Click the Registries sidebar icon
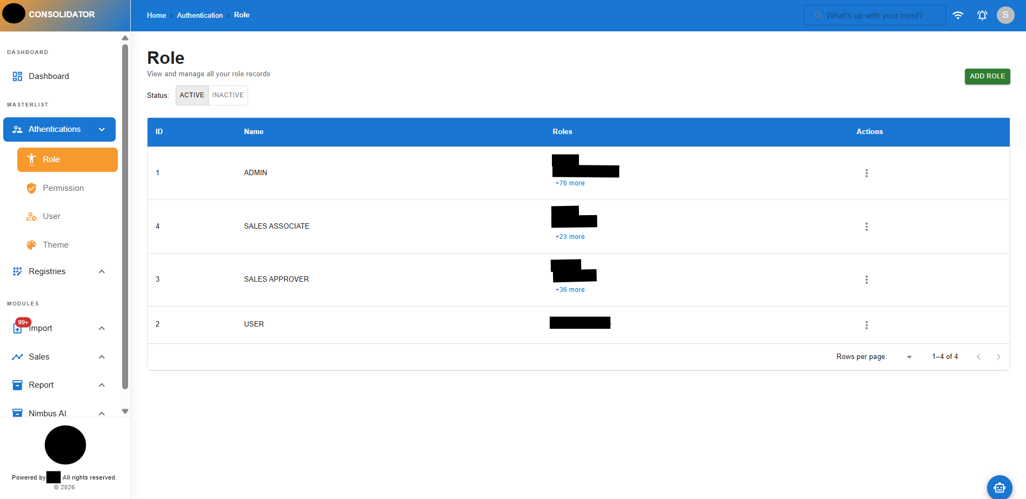Image resolution: width=1026 pixels, height=499 pixels. coord(17,271)
